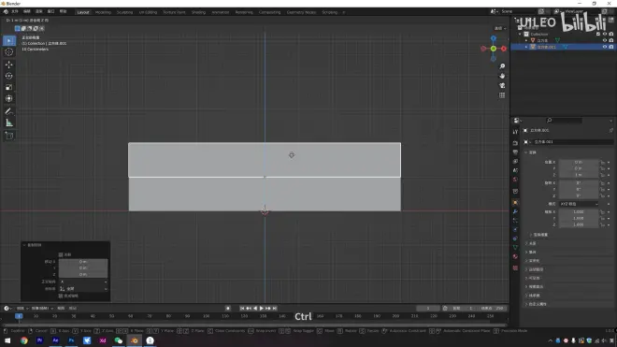
Task: Jump to last frame in timeline
Action: point(275,309)
